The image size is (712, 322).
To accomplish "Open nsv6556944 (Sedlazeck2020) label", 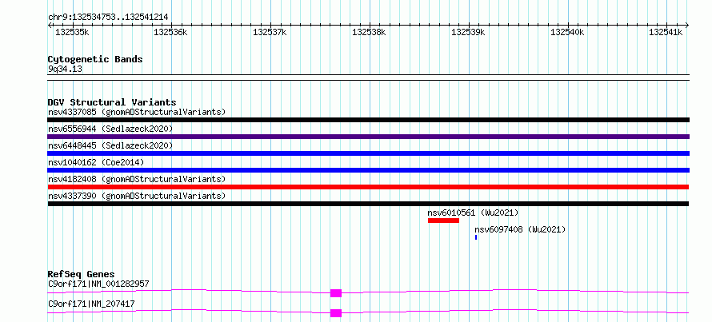I will 110,129.
